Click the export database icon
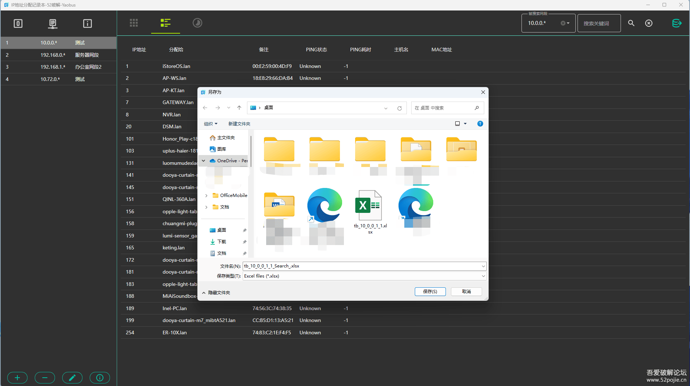Image resolution: width=690 pixels, height=386 pixels. coord(676,23)
